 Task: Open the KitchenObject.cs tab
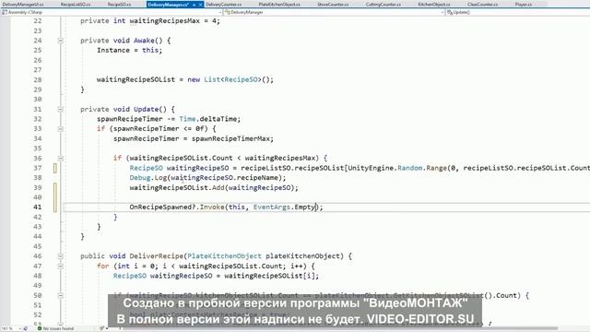point(434,5)
